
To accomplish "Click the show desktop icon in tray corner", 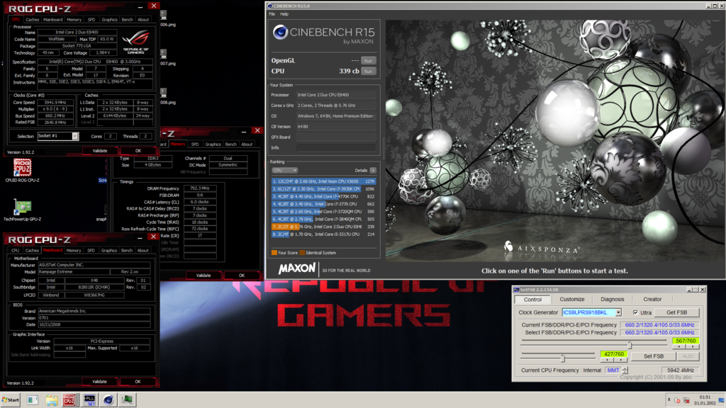I will 721,400.
